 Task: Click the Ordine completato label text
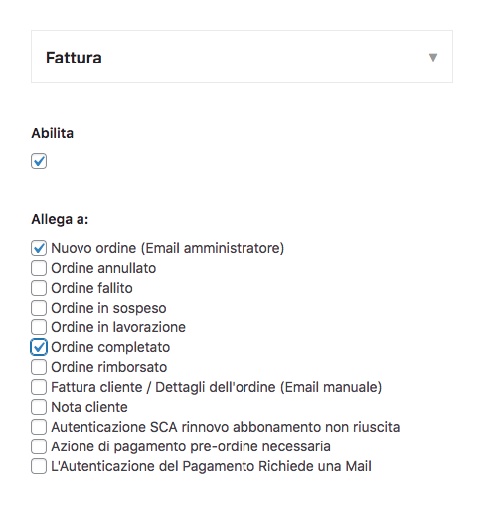[110, 347]
